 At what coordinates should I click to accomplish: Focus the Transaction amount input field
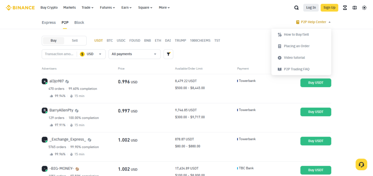(x=59, y=54)
